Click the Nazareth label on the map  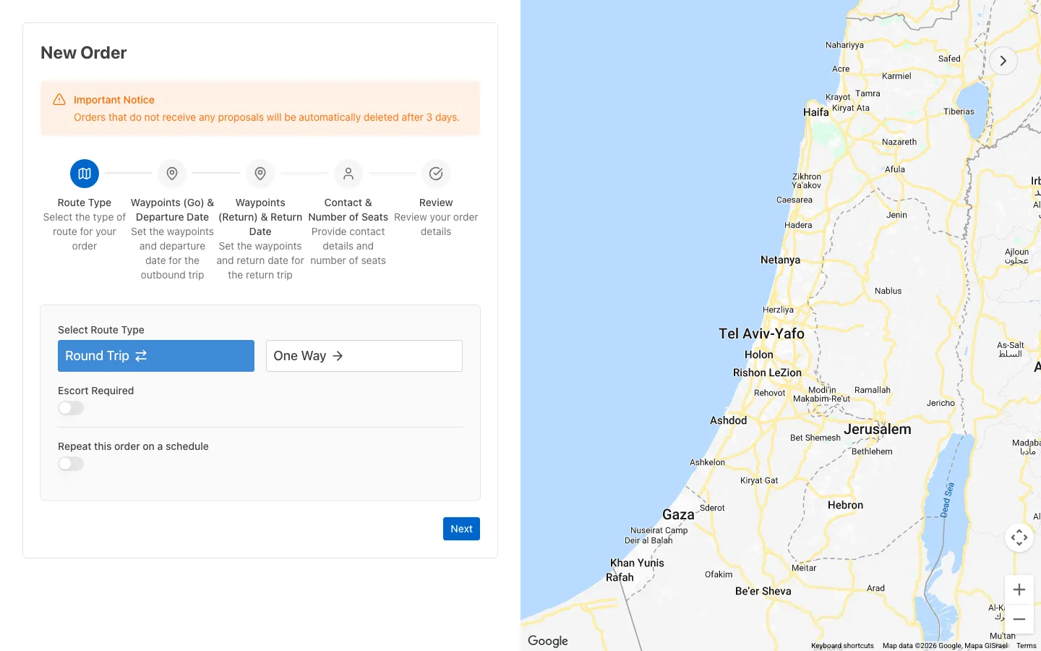899,142
